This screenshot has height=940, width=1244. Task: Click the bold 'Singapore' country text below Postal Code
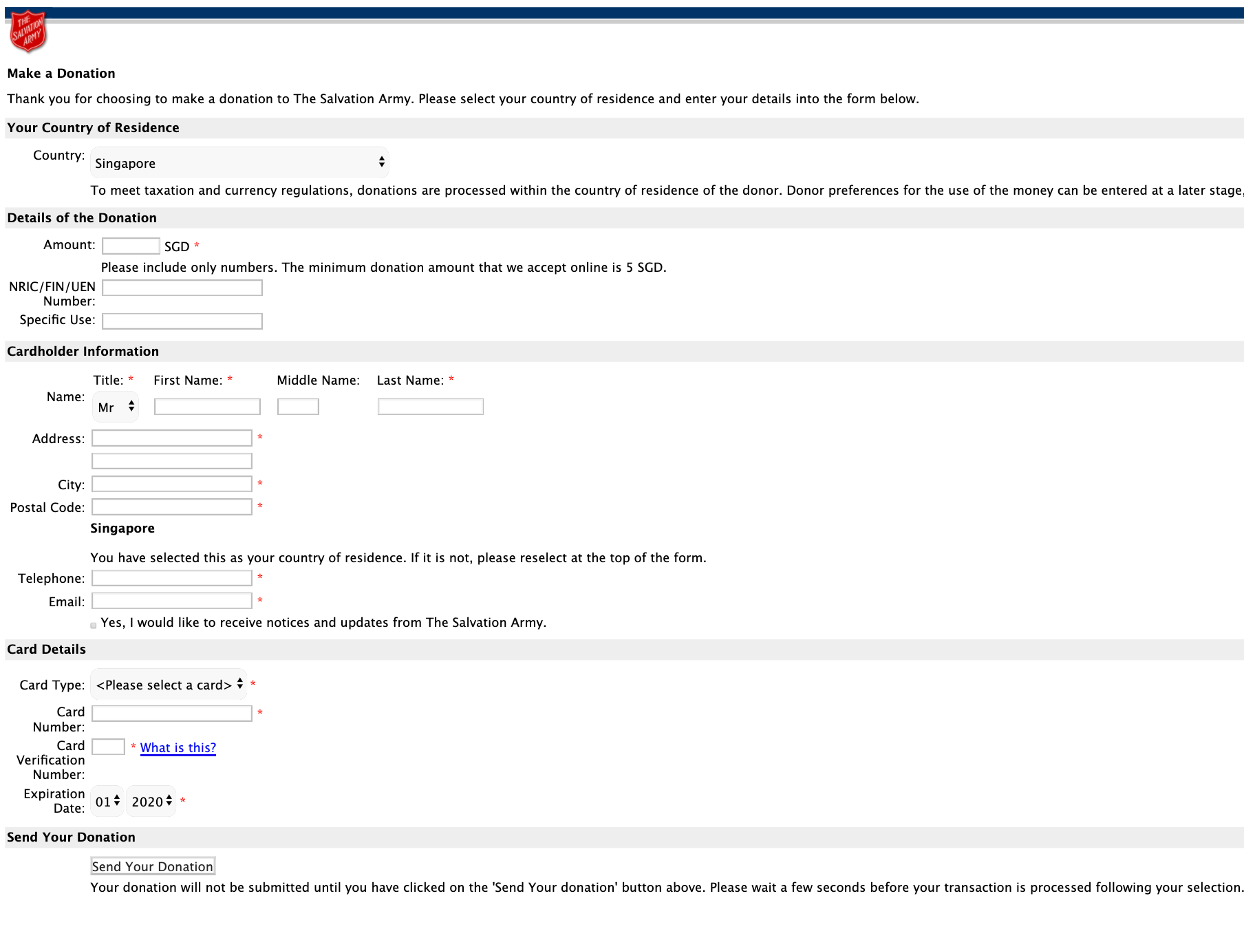(122, 528)
